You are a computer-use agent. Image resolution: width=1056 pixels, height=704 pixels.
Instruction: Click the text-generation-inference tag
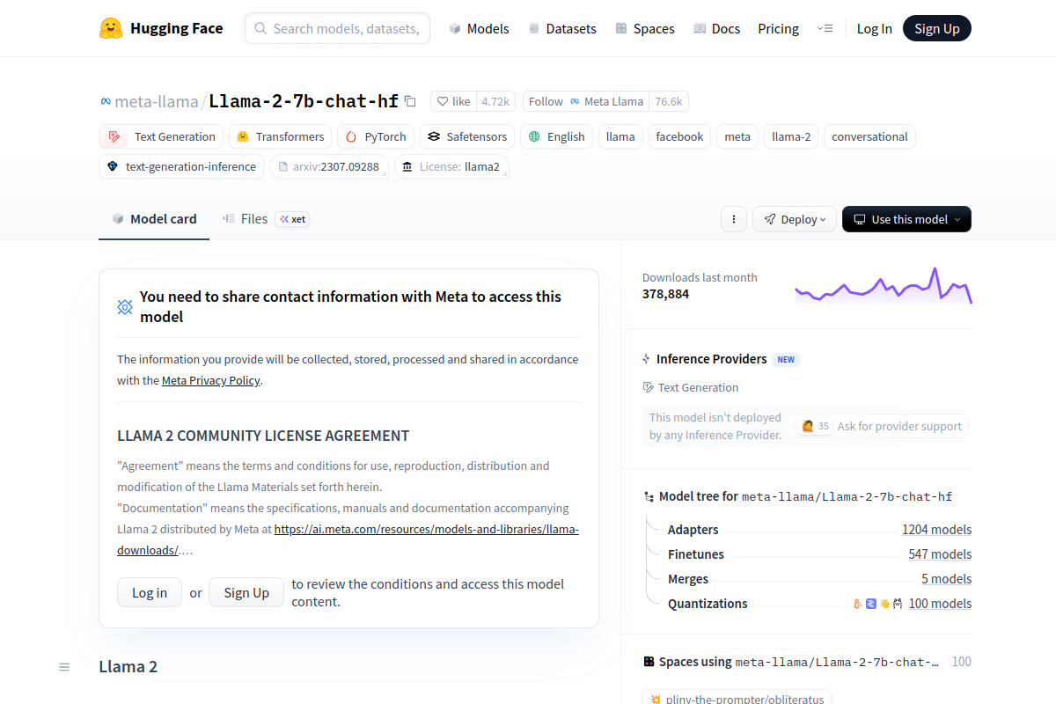coord(181,166)
